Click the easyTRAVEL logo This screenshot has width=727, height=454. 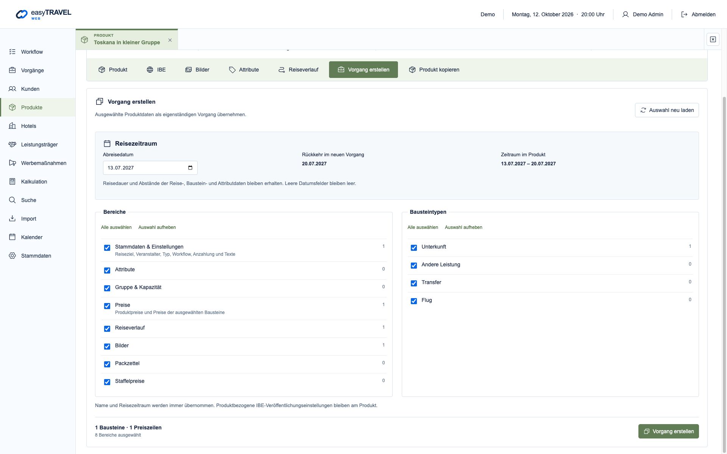click(44, 14)
